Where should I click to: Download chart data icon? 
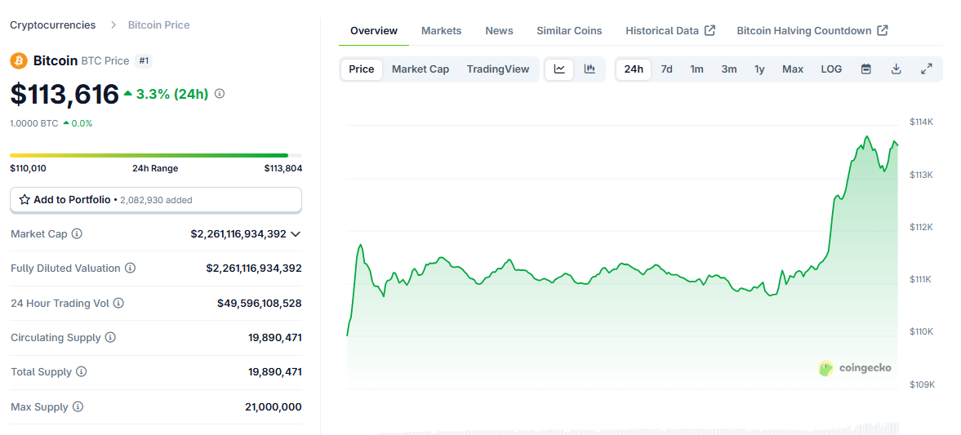tap(896, 69)
